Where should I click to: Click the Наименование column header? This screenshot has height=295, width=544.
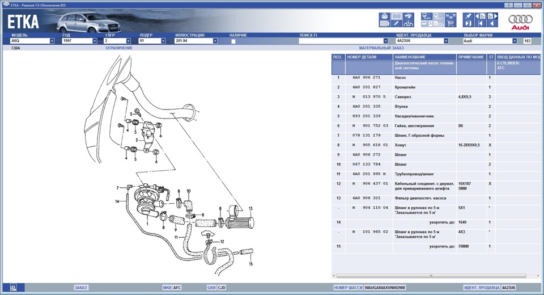[x=424, y=57]
